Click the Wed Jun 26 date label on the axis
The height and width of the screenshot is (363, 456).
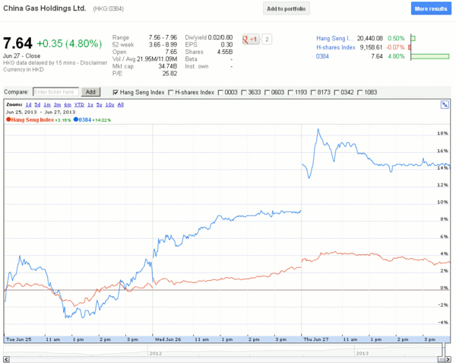(168, 339)
